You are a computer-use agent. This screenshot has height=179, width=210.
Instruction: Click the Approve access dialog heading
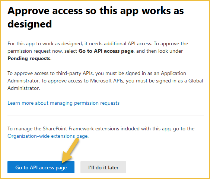(95, 17)
